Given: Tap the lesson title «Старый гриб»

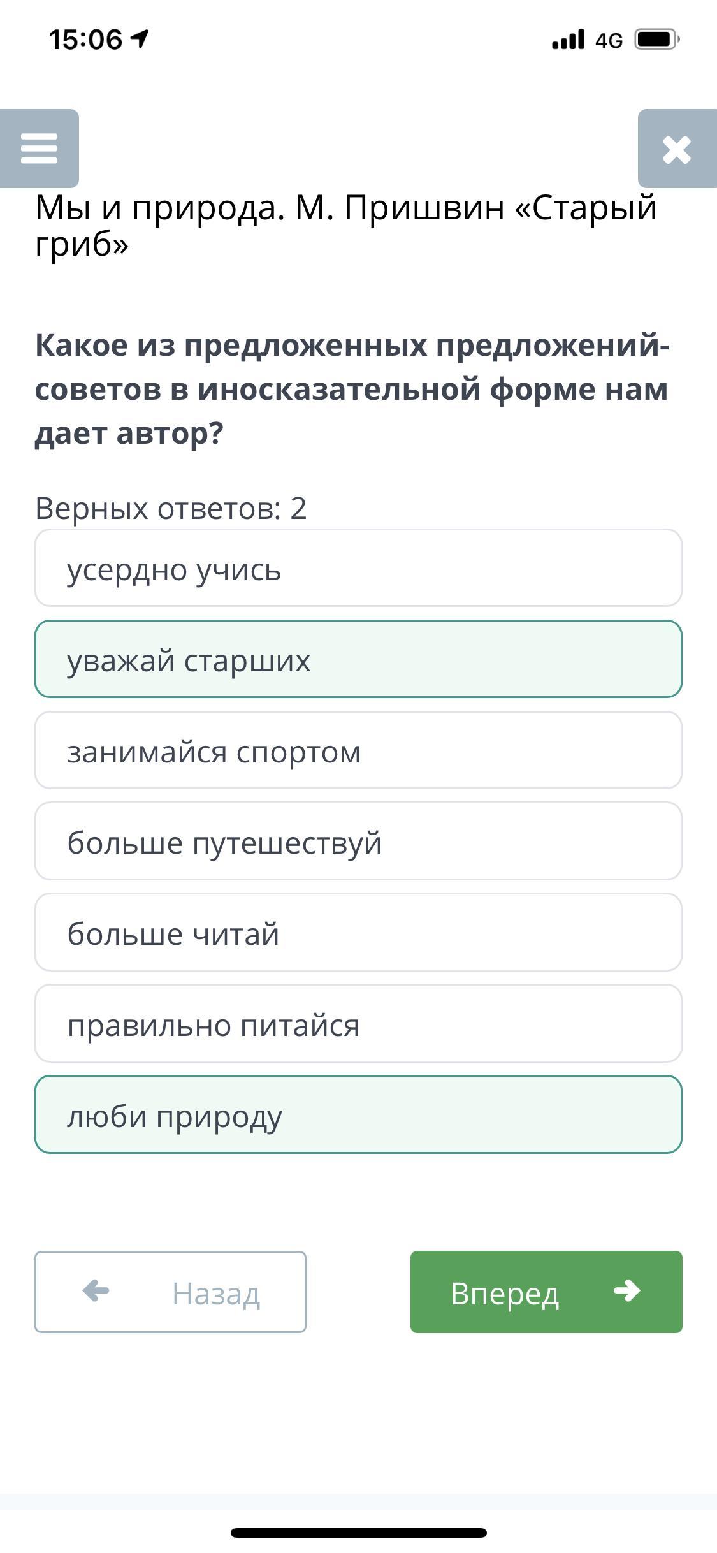Looking at the screenshot, I should click(346, 225).
